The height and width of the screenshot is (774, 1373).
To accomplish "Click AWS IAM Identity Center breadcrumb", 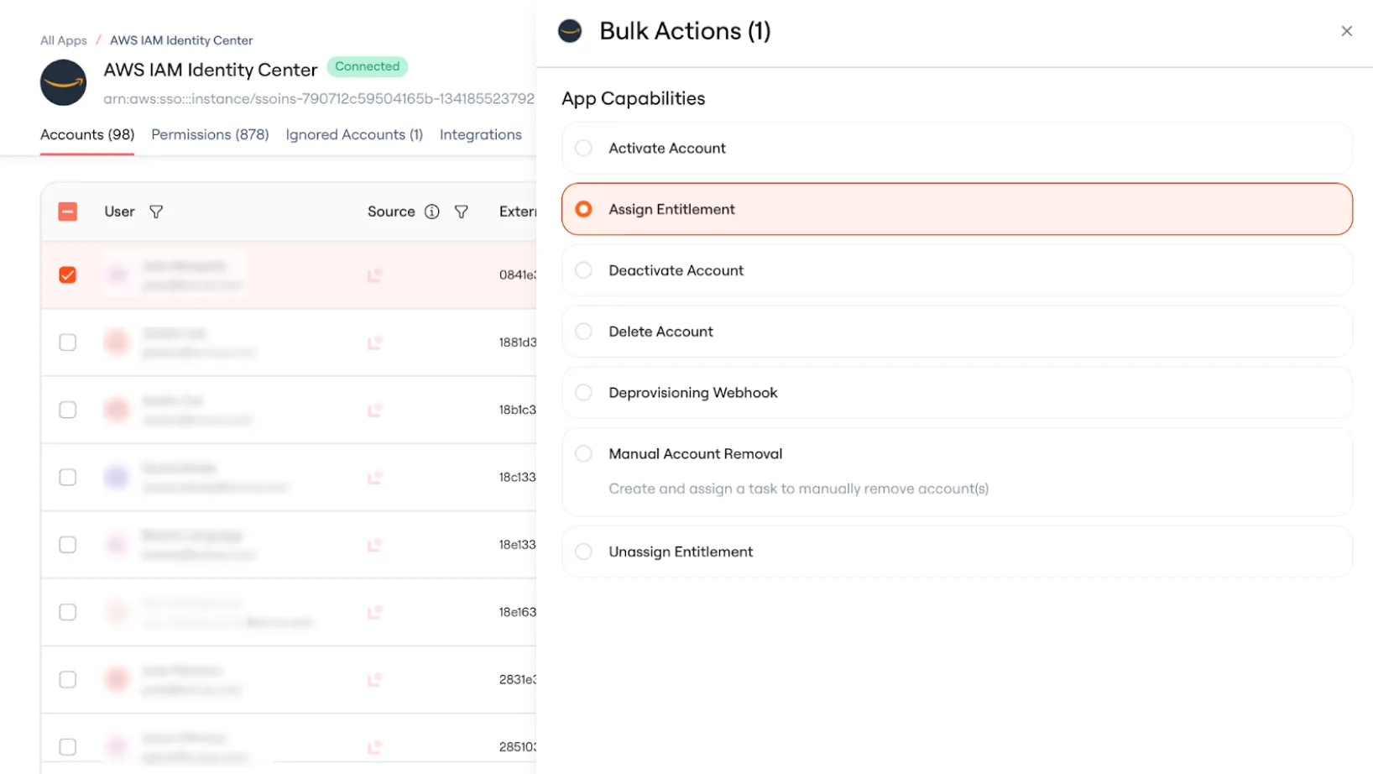I will coord(181,40).
